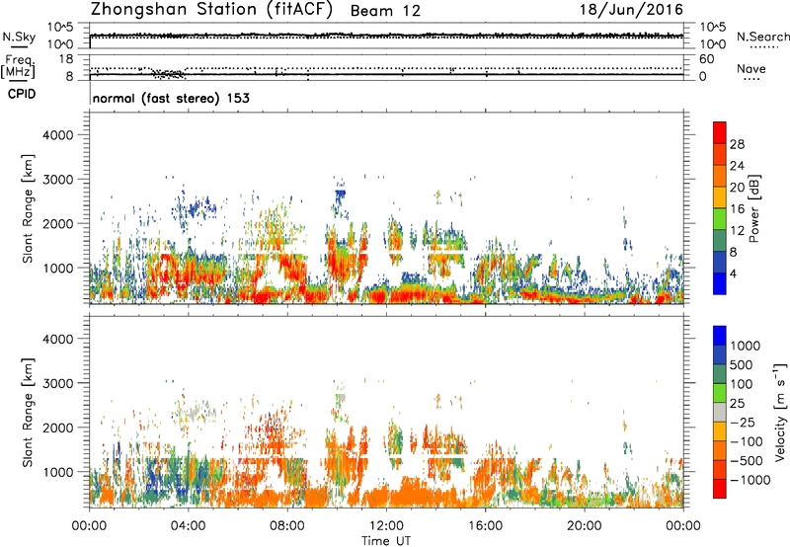Click the date "18/Jun/2016" in the header
The height and width of the screenshot is (547, 790).
(x=631, y=10)
